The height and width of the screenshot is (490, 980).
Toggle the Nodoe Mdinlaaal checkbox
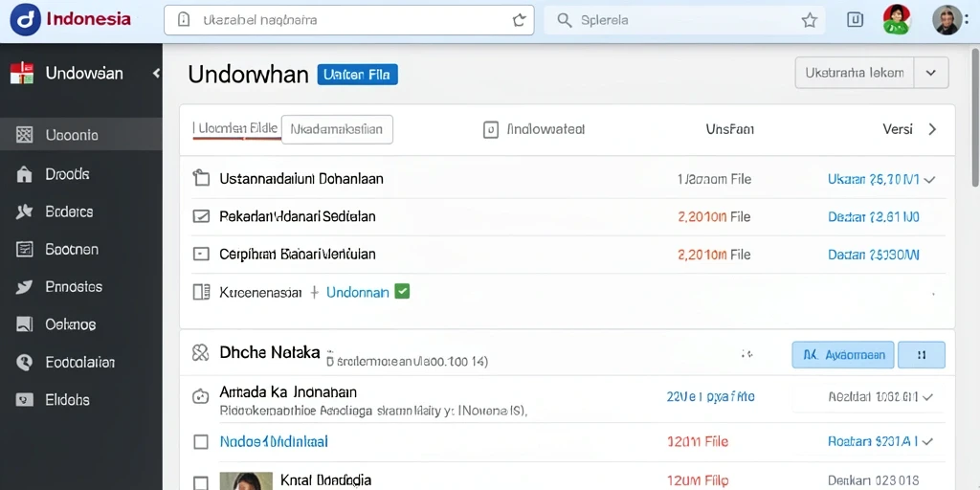pos(201,442)
